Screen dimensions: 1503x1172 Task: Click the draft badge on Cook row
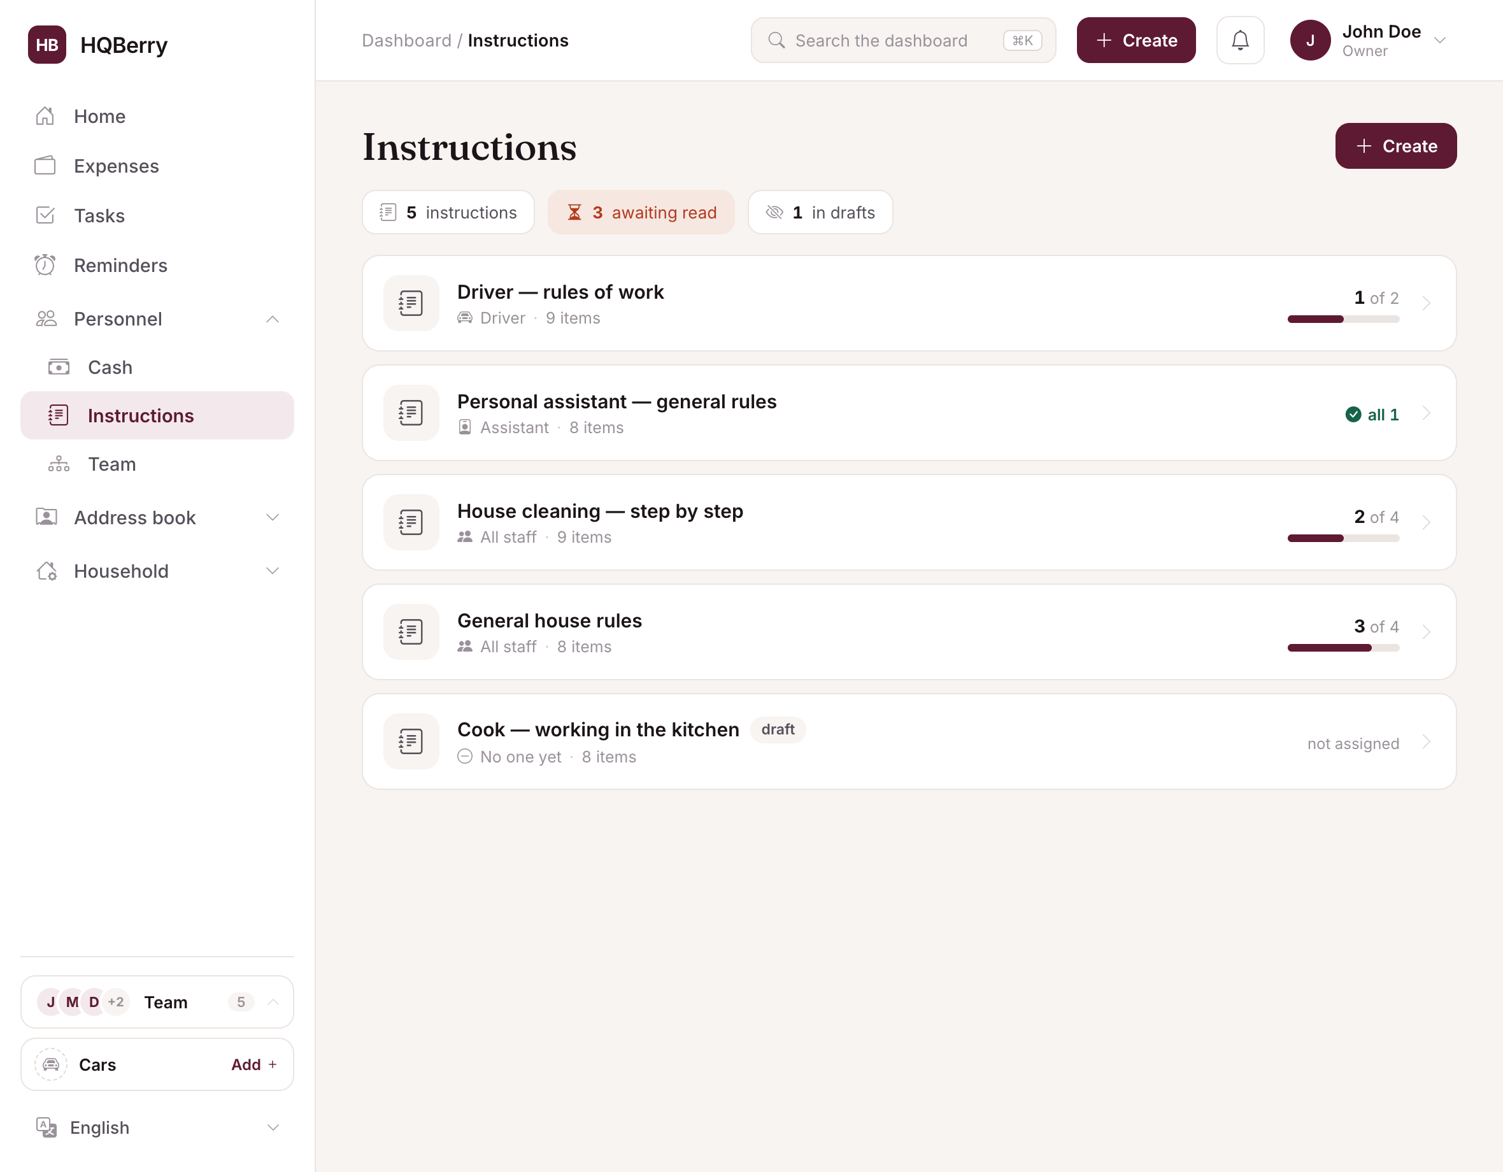click(778, 729)
